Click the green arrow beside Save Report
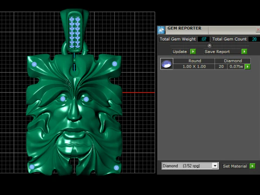 pos(244,51)
